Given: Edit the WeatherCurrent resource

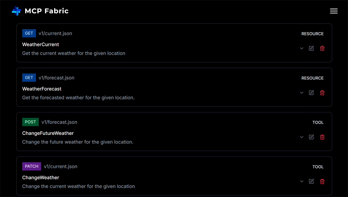Looking at the screenshot, I should (x=311, y=48).
